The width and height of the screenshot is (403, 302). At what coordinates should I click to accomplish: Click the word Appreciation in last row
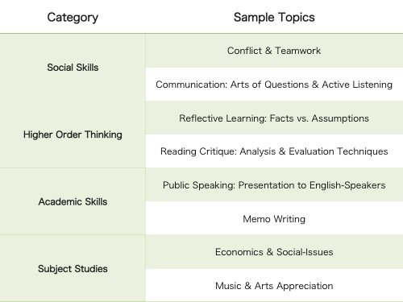[305, 286]
